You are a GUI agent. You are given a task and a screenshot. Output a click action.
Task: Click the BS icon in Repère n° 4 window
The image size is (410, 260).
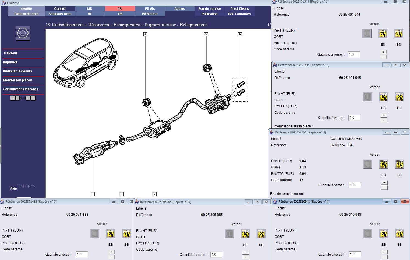pyautogui.click(x=400, y=234)
